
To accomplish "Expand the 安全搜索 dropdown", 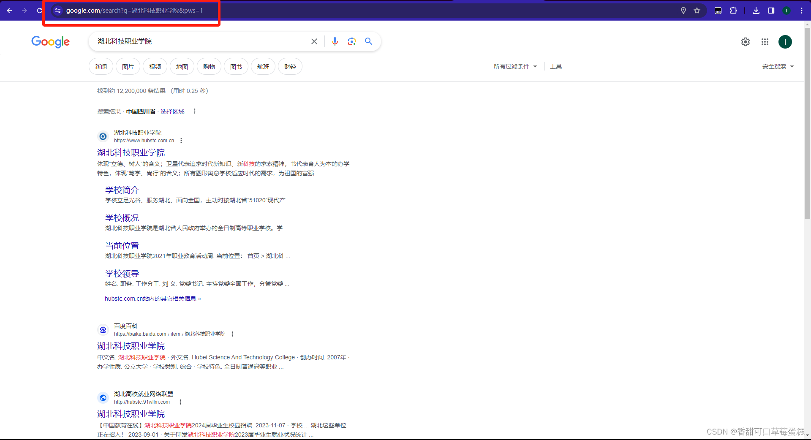I will (x=778, y=66).
